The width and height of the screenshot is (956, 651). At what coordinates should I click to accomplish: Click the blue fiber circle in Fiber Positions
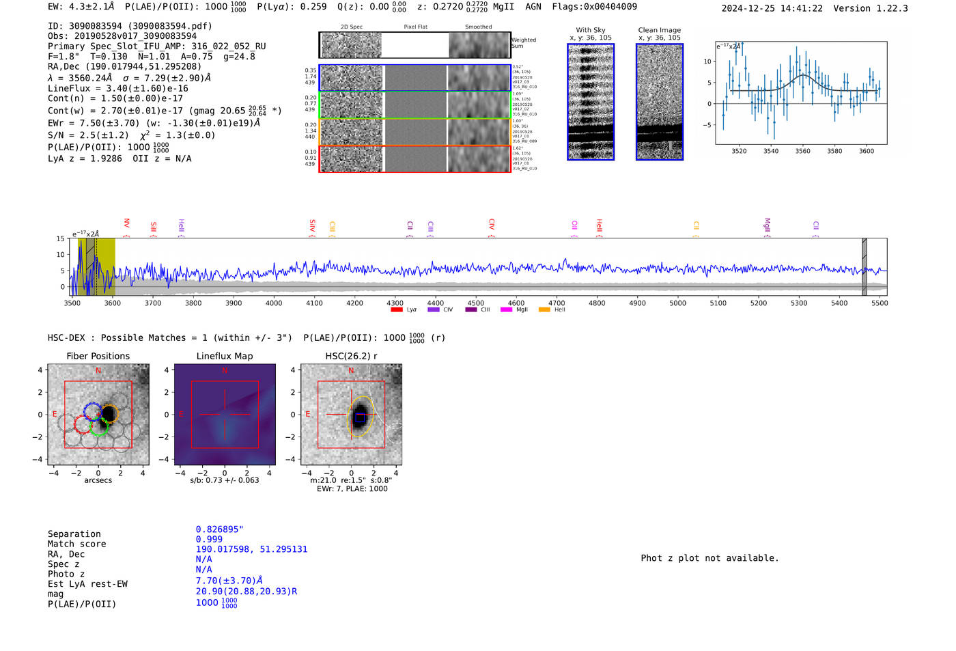click(x=92, y=412)
